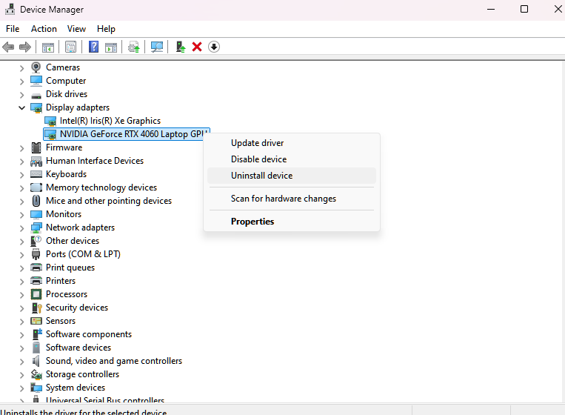Open Properties from the context menu
Viewport: 565px width, 415px height.
(x=253, y=222)
